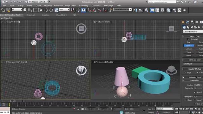Viewport: 203px width, 114px height.
Task: Open the Rendering menu
Action: (83, 6)
